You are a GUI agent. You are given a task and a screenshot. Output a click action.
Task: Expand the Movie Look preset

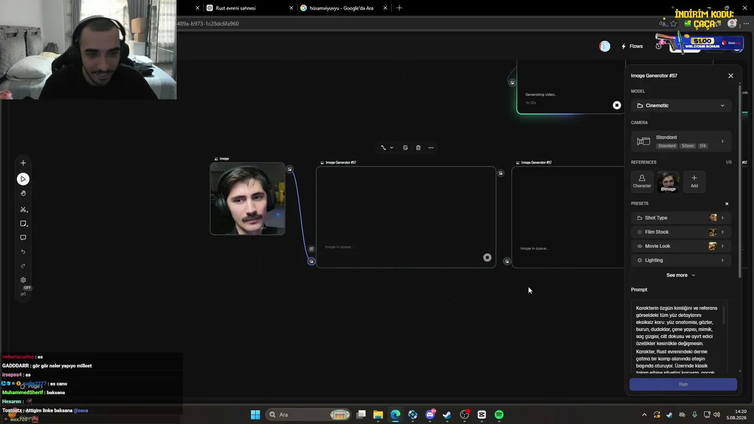[x=681, y=246]
